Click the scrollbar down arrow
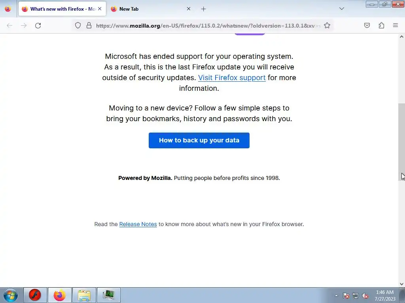405x303 pixels. (401, 284)
